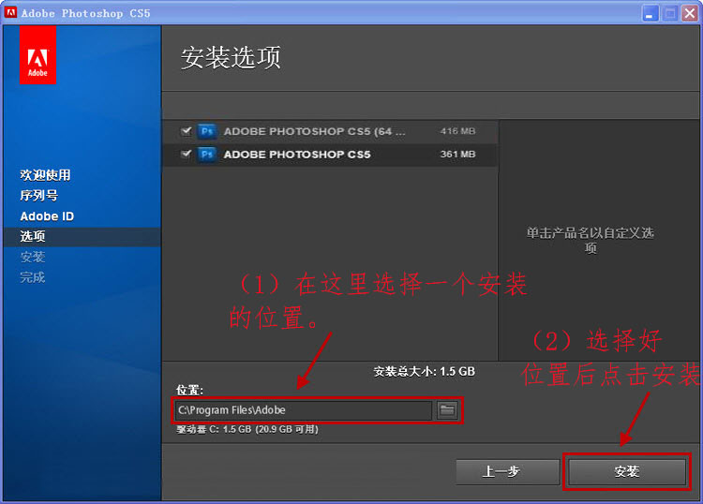Toggle the 361 MB Adobe Photoshop CS5 checkbox

click(187, 155)
